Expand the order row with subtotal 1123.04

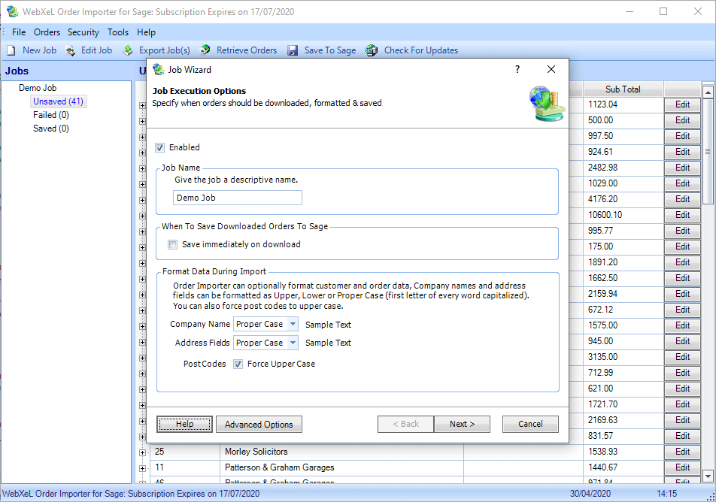click(x=142, y=105)
